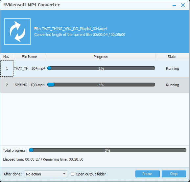Click row number 1 cell
The width and height of the screenshot is (190, 182).
tap(7, 68)
